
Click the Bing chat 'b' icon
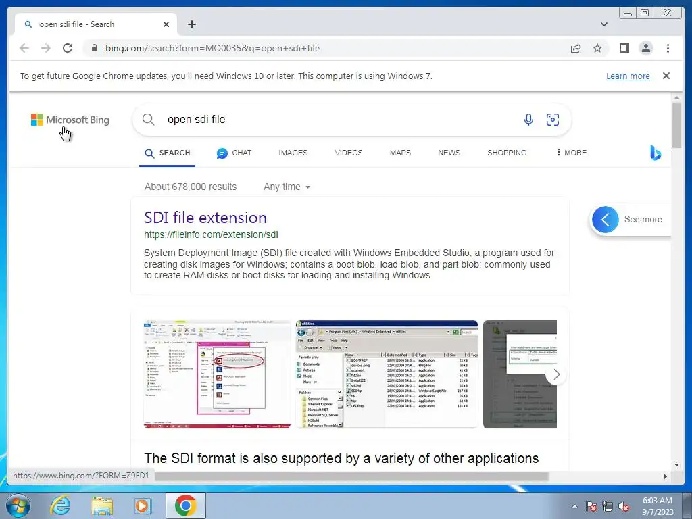click(656, 153)
